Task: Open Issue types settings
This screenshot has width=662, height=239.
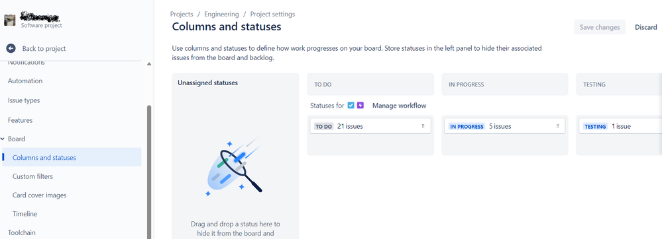Action: coord(24,100)
